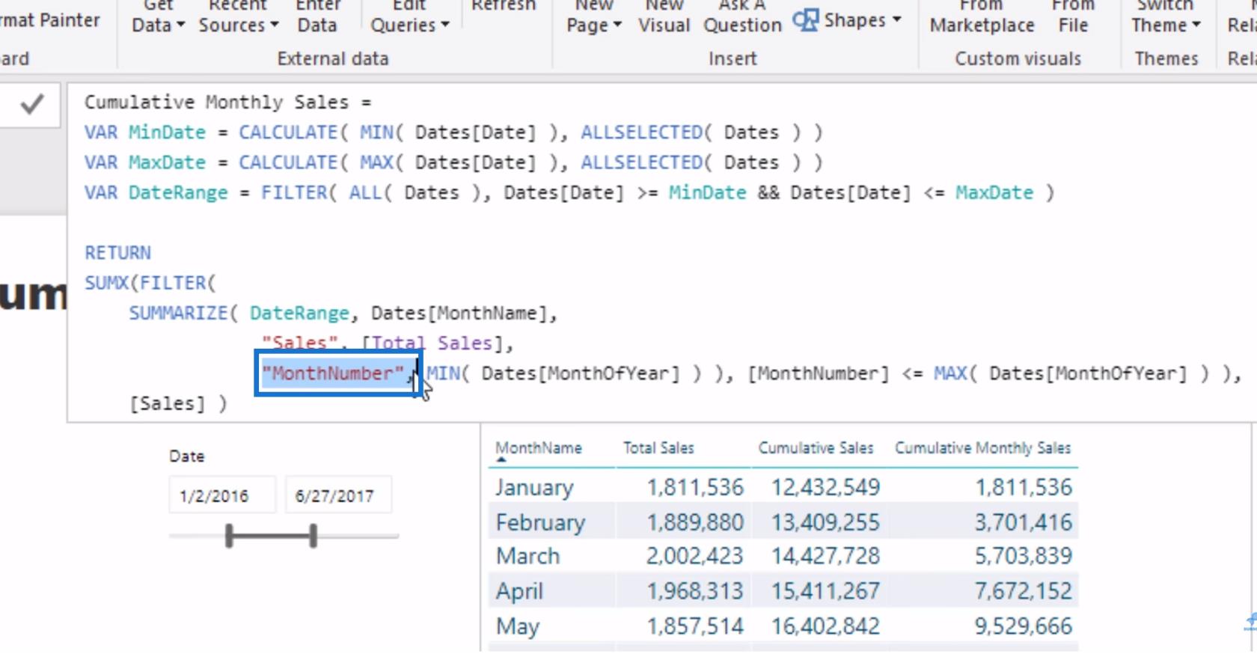Click the Format Painter button
1257x654 pixels.
pyautogui.click(x=50, y=20)
